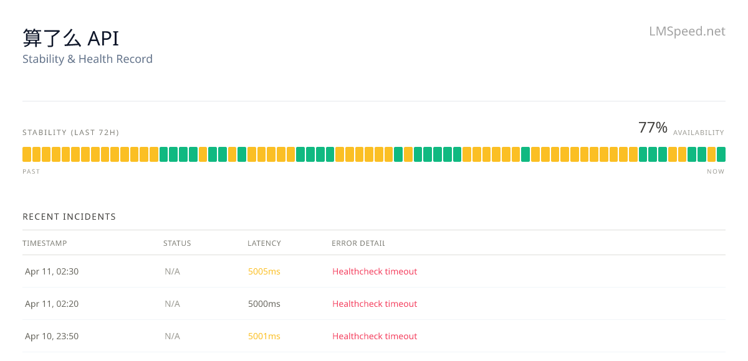This screenshot has height=361, width=748.
Task: Click Healthcheck timeout in the Apr 10, 23:50 row
Action: [x=375, y=336]
